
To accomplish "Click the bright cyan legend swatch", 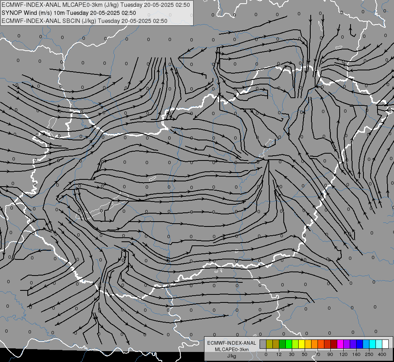I will (373, 344).
